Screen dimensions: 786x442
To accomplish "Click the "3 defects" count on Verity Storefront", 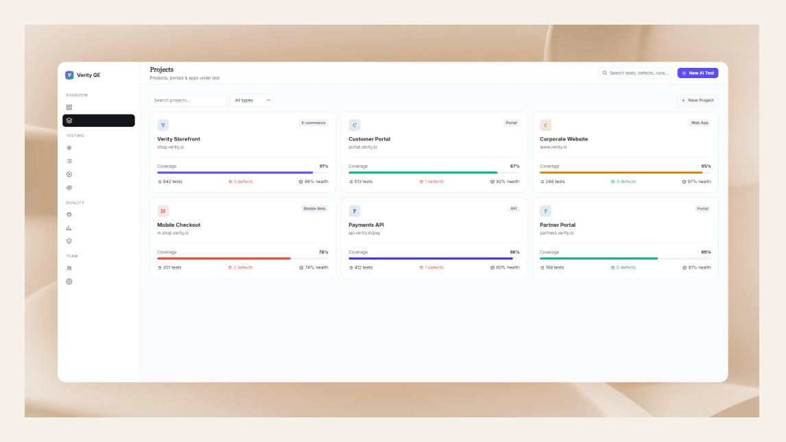I will pos(241,182).
